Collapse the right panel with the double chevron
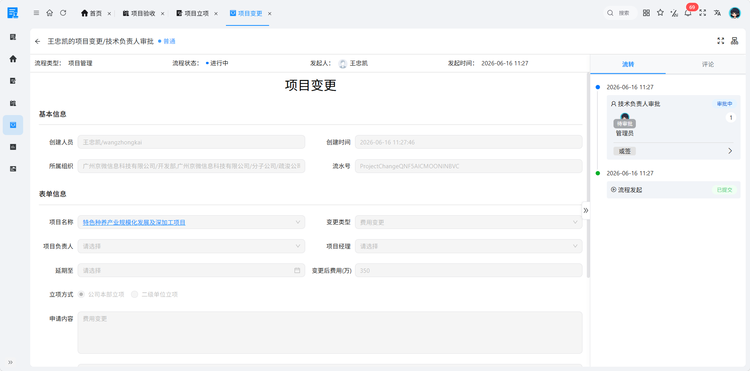The height and width of the screenshot is (371, 750). [x=586, y=211]
